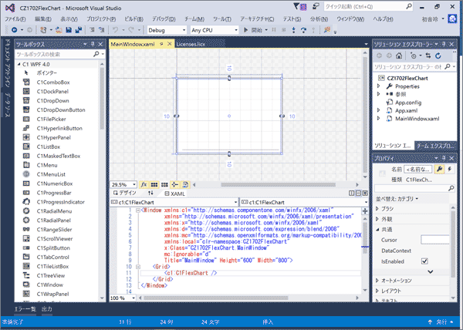Switch to チーム エクスプローラー panel tab
Screen dimensions: 463x330
tap(435, 146)
